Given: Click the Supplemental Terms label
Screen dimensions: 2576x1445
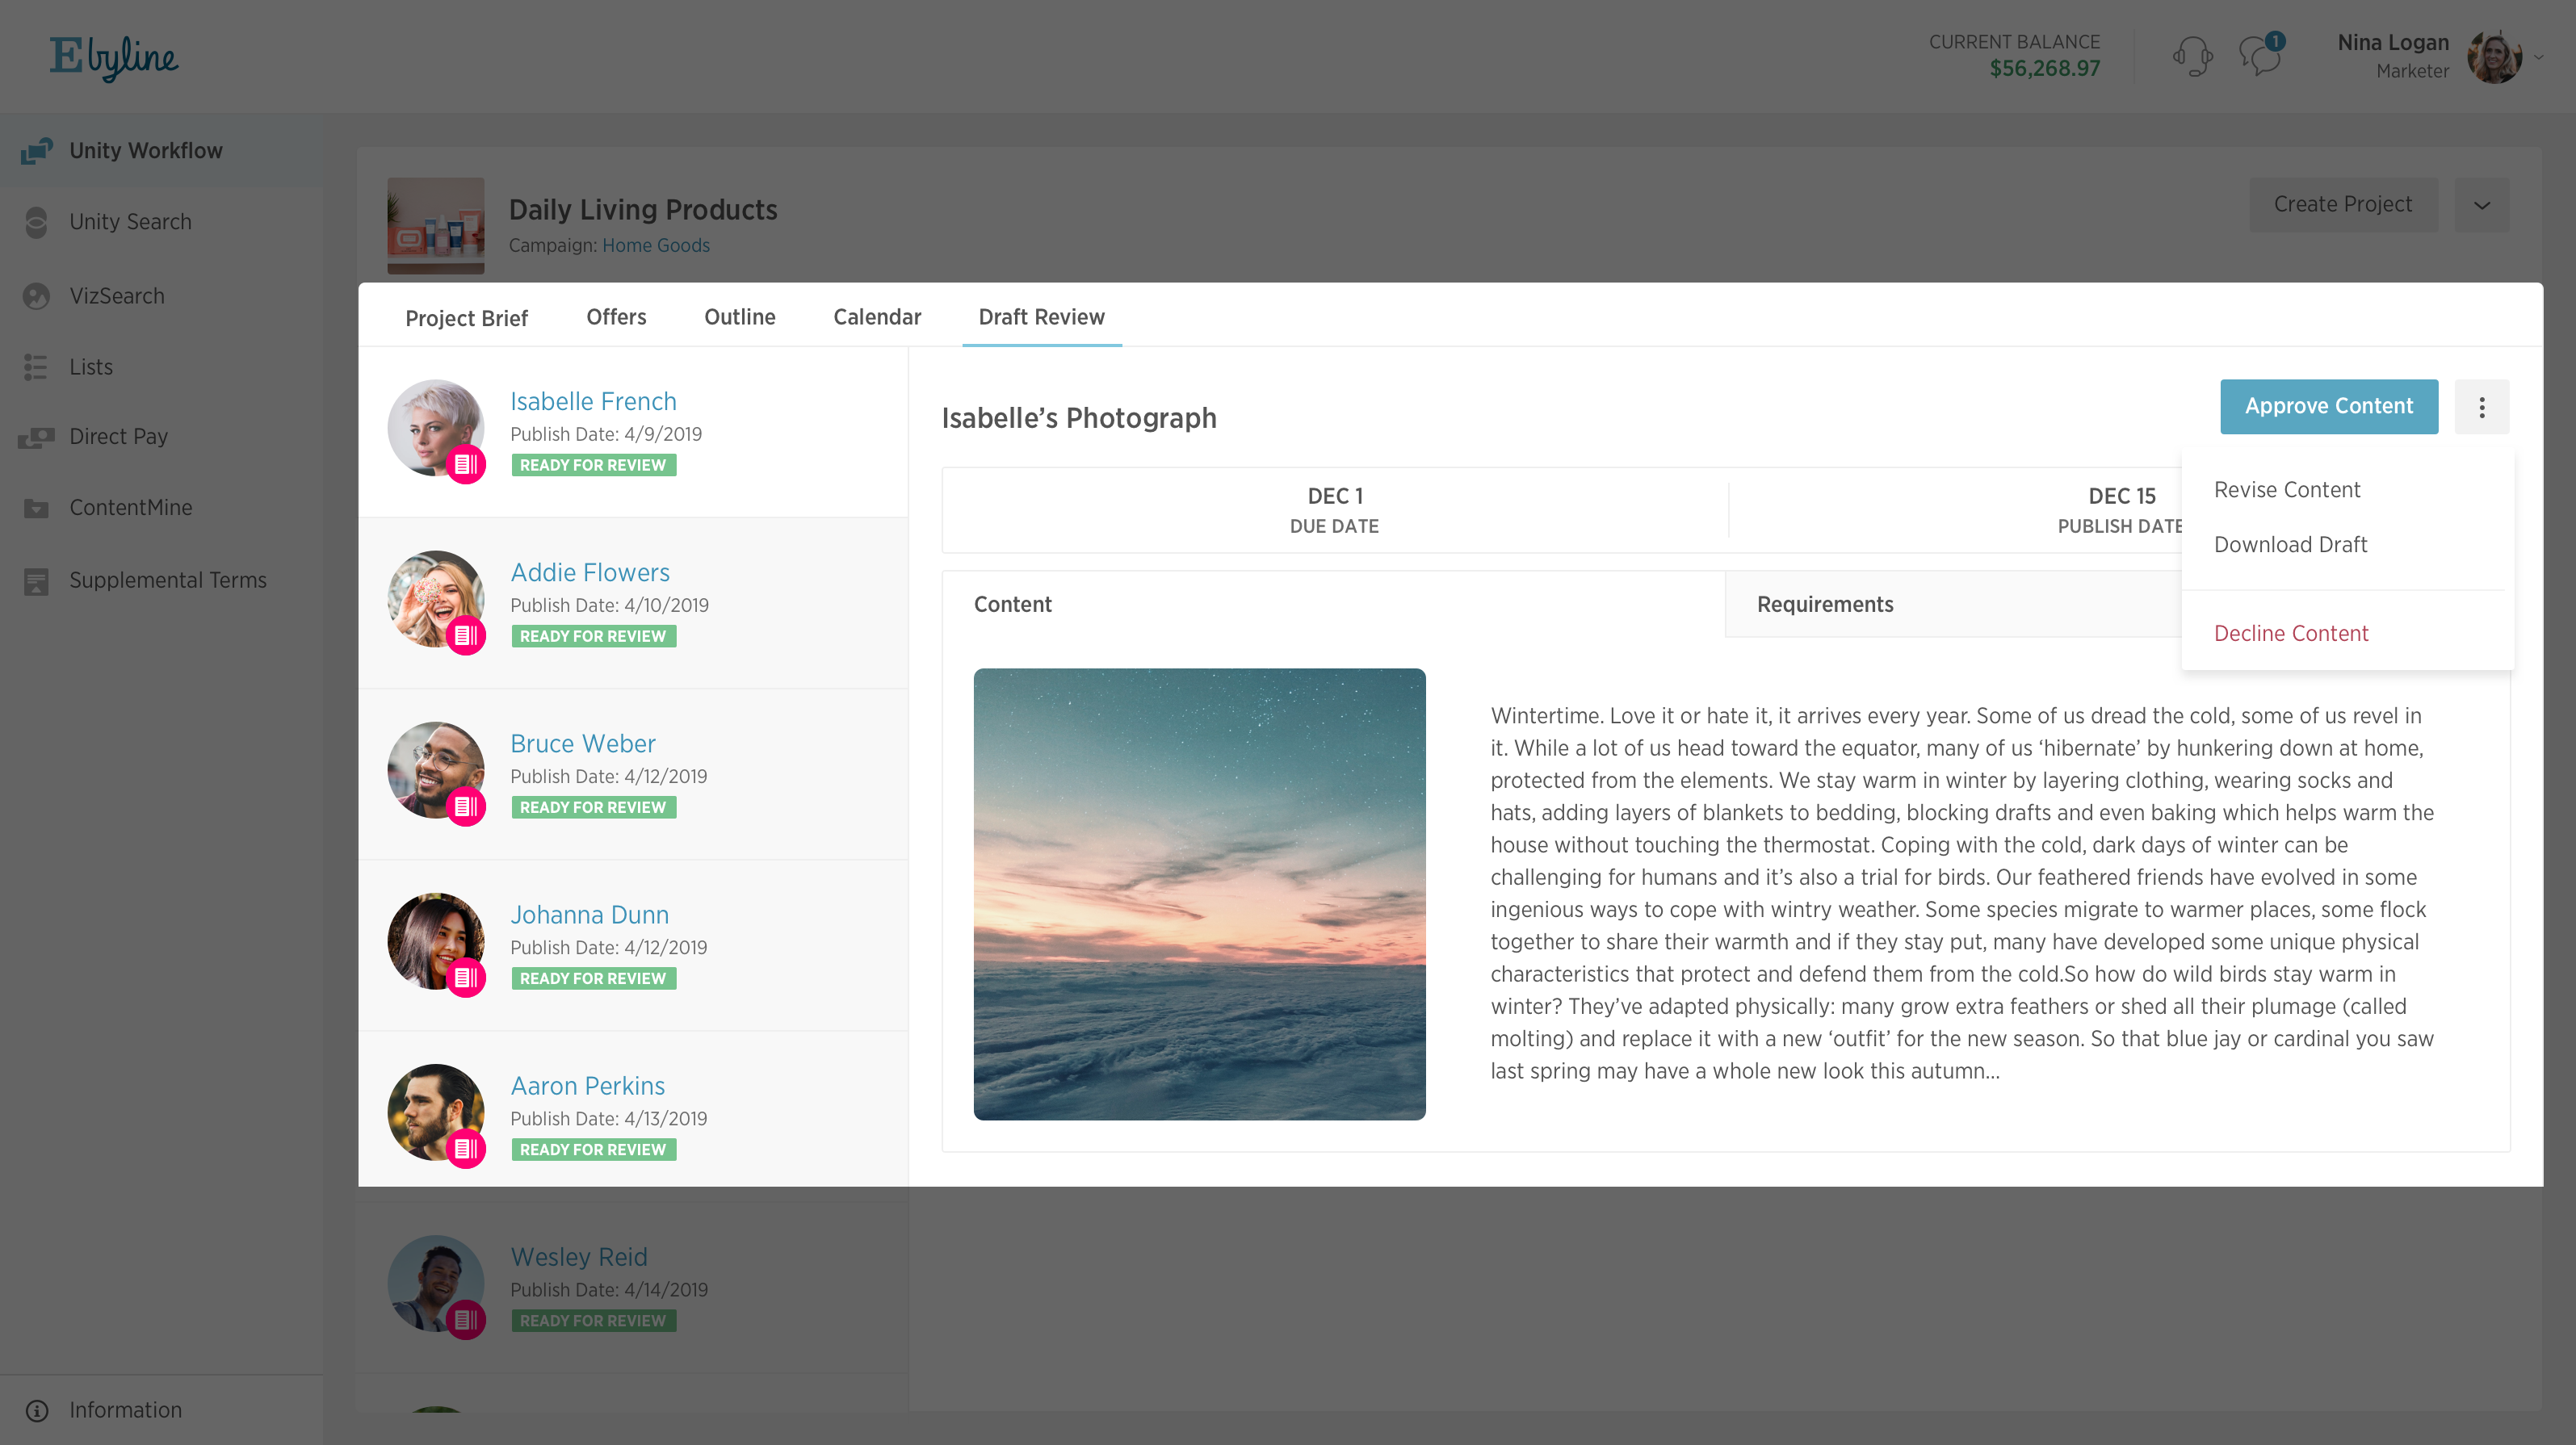Looking at the screenshot, I should [x=168, y=581].
